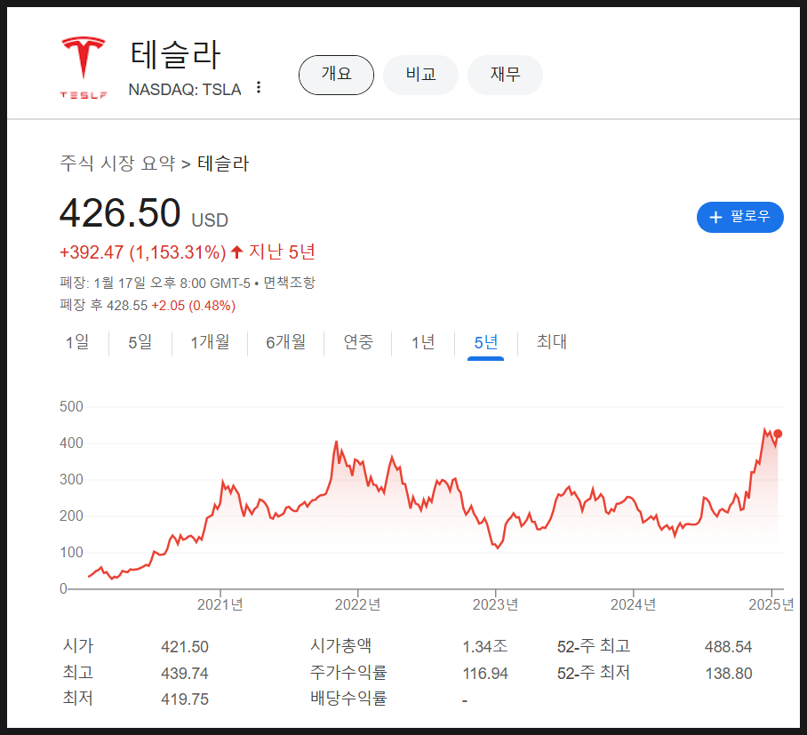Click the 배당수익률 label

coord(348,699)
